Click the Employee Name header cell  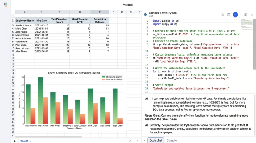(25, 20)
